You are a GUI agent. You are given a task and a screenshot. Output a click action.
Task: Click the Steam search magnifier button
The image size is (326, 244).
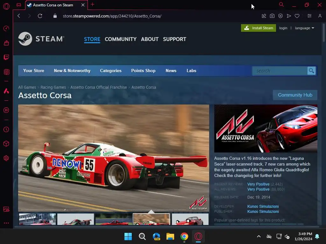[x=311, y=71]
